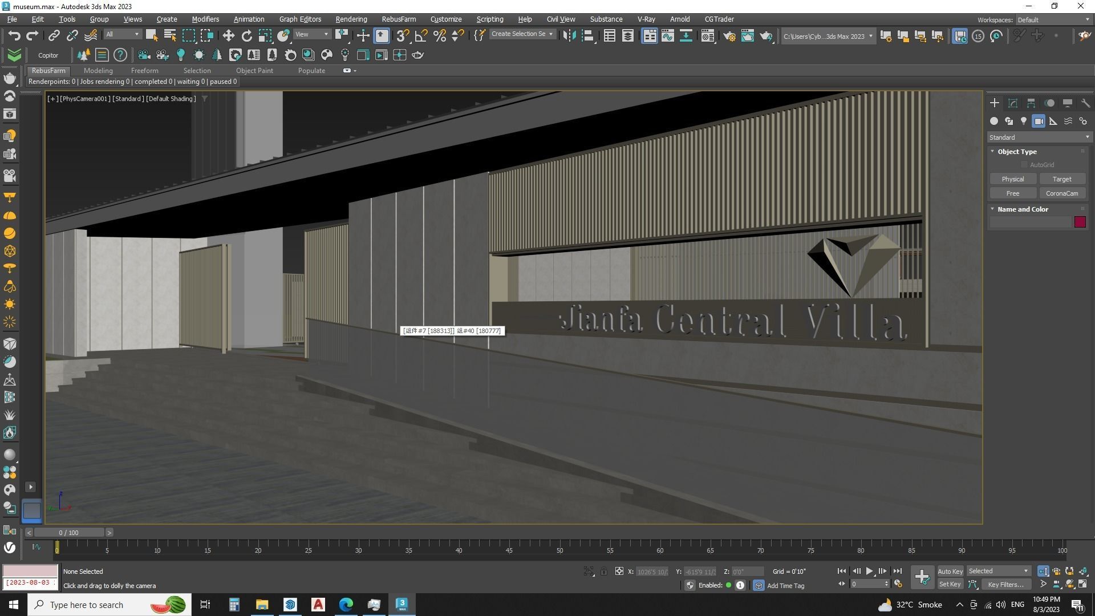Toggle the Percent Snap button

[x=439, y=35]
